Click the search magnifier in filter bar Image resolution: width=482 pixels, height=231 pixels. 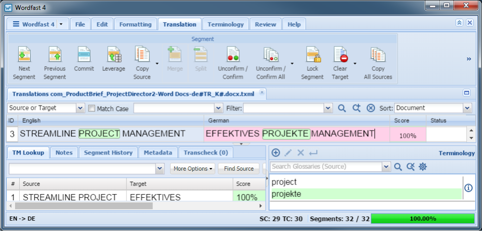342,108
